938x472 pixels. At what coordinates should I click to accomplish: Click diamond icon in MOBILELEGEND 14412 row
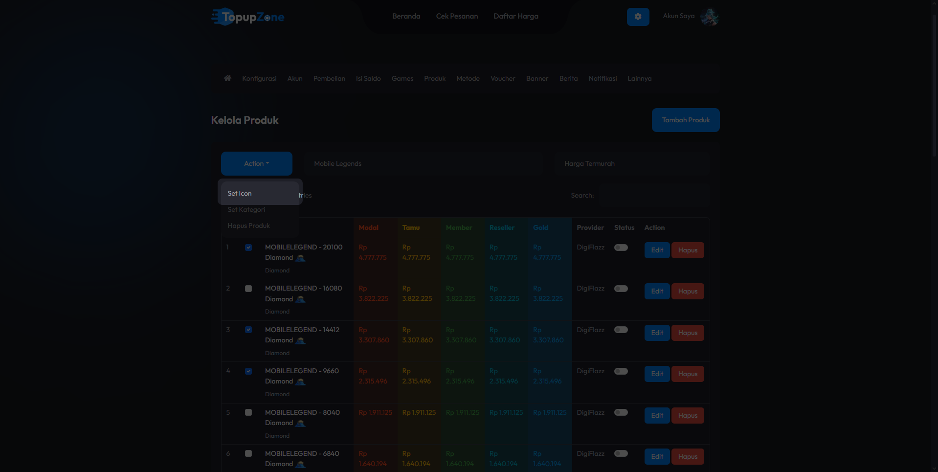click(300, 340)
